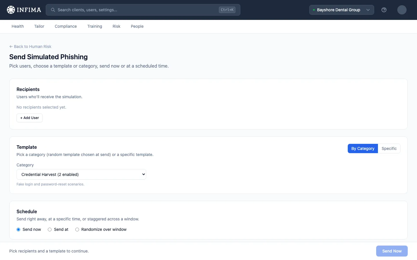Click 'Fake login and password-reset scenarios.' hint

(x=50, y=184)
